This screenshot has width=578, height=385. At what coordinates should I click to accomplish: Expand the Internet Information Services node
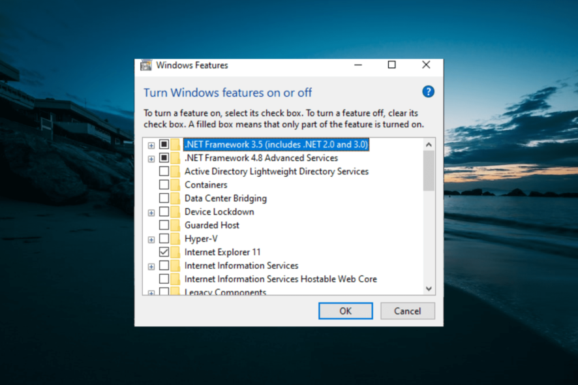[x=151, y=267]
